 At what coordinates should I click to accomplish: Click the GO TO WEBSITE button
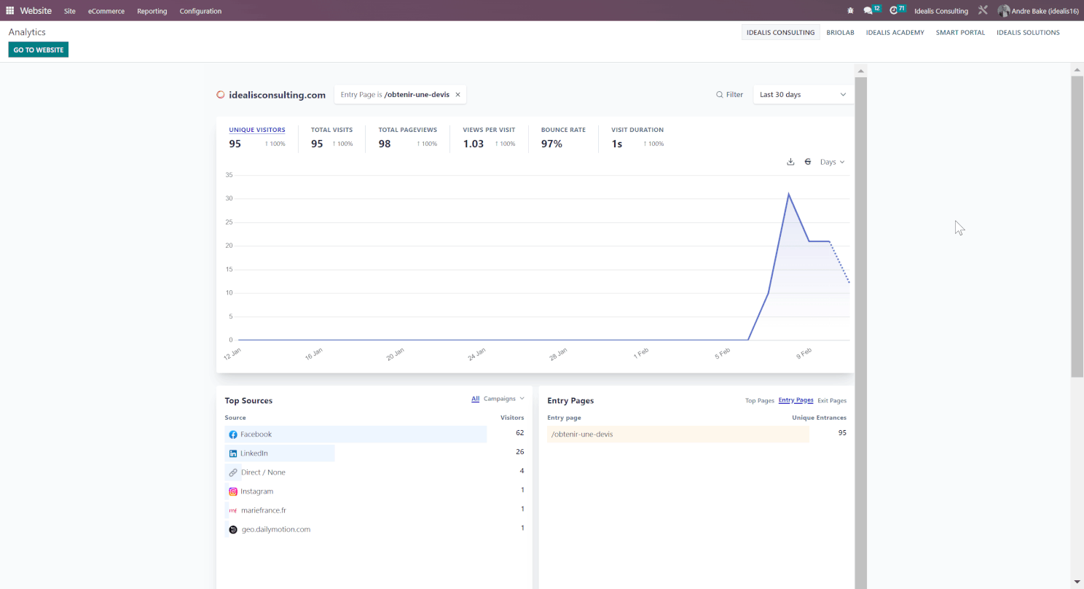tap(39, 50)
